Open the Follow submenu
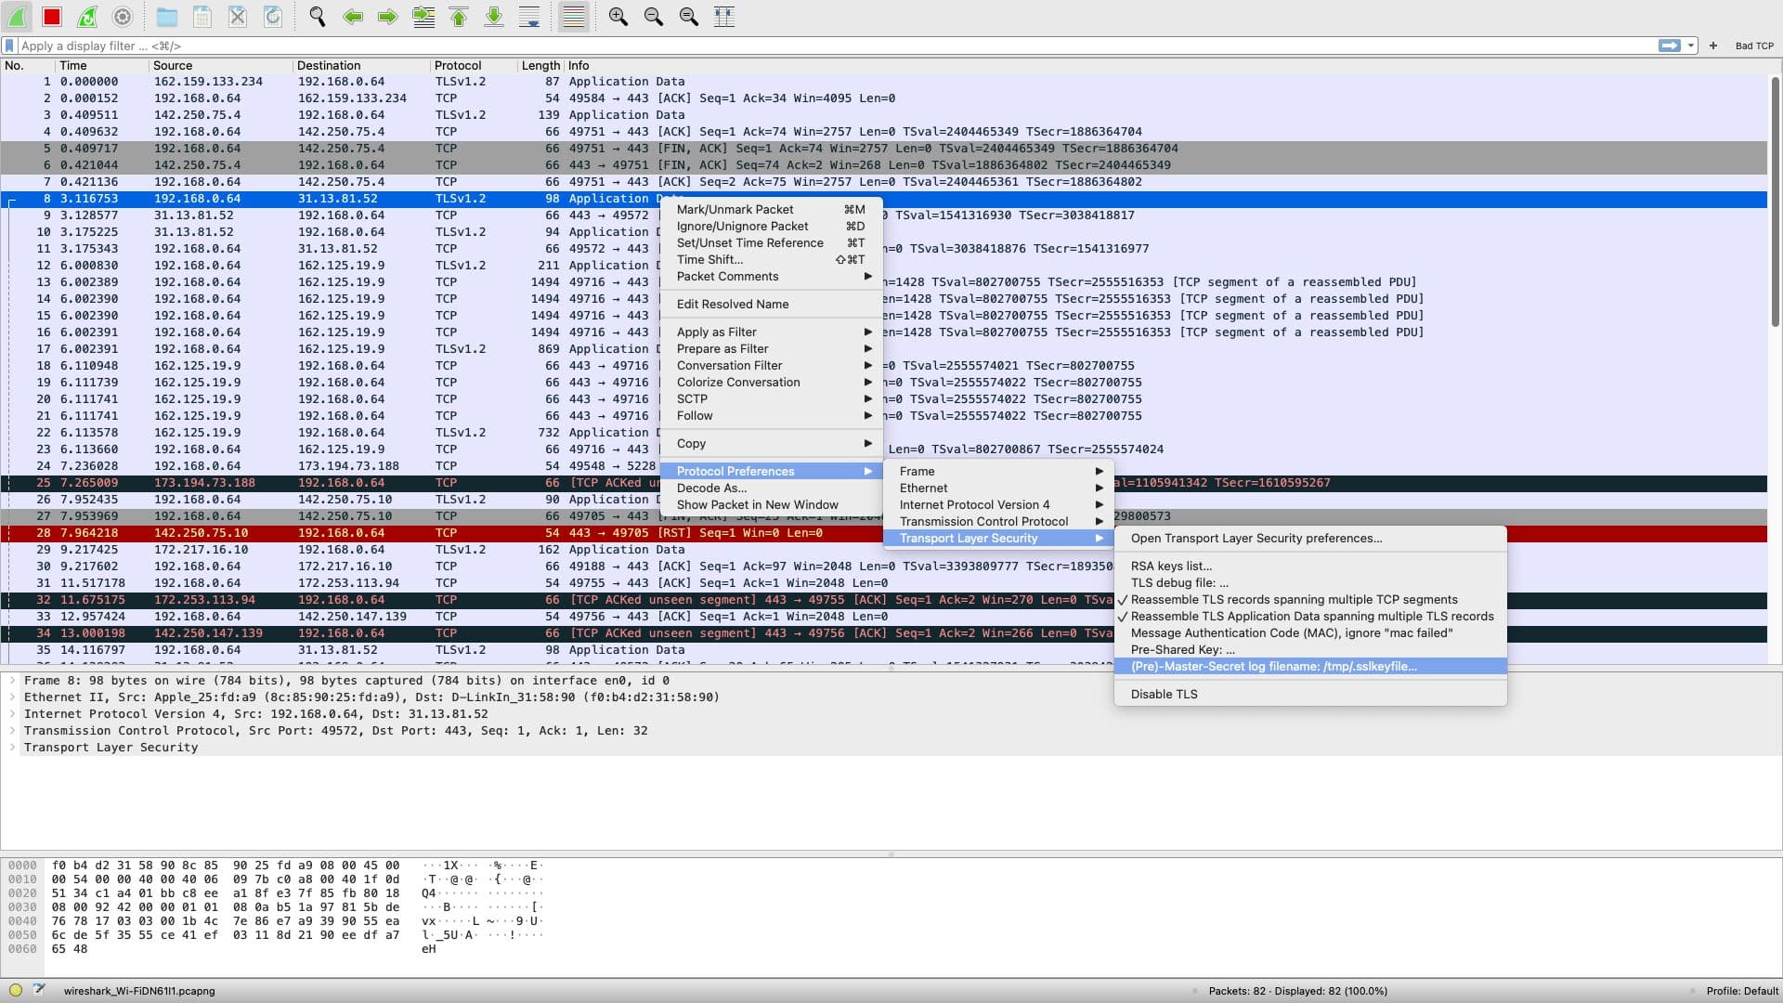The height and width of the screenshot is (1003, 1783). [x=771, y=416]
